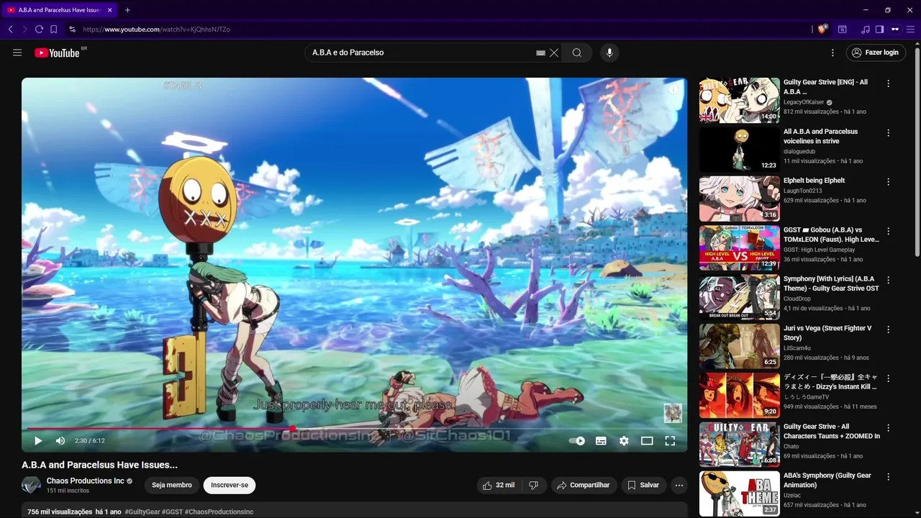The image size is (921, 518).
Task: Select the A.B.A and Paracelsus browser tab
Action: pyautogui.click(x=60, y=10)
